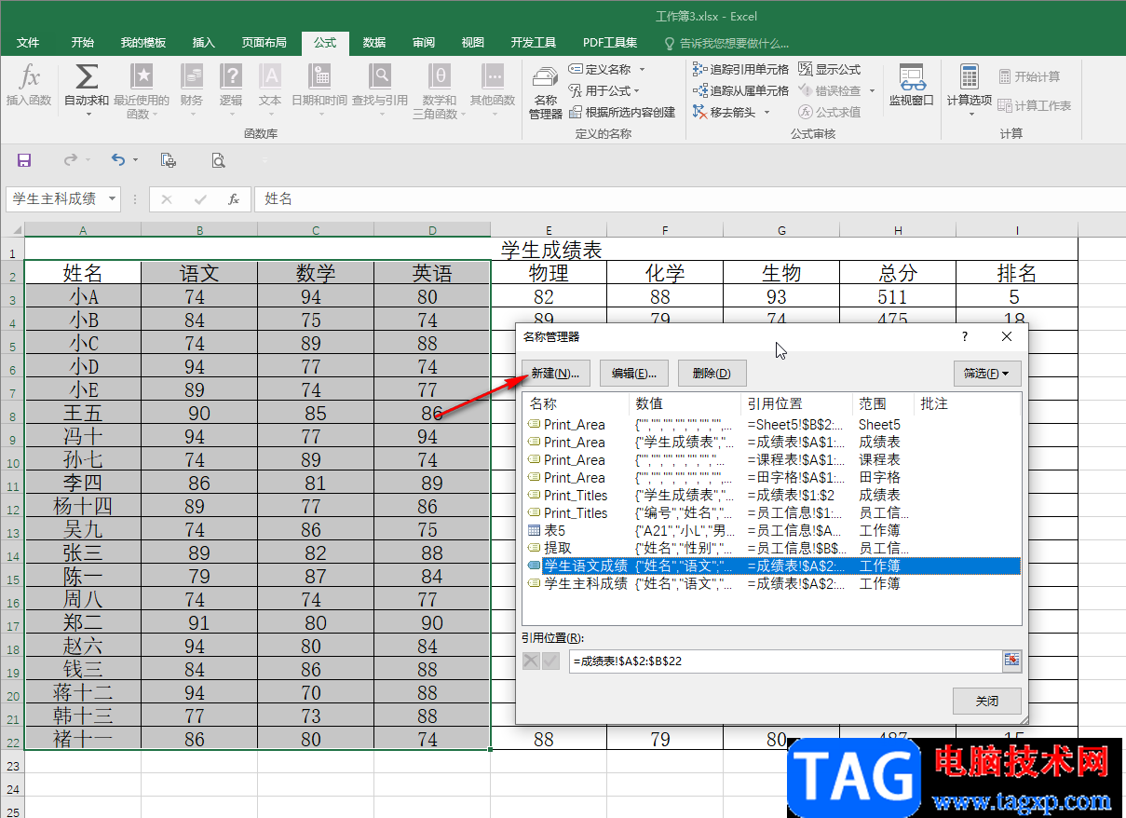Click the range selector icon in the Refers to (引用位置) box
This screenshot has height=818, width=1126.
pos(1011,661)
